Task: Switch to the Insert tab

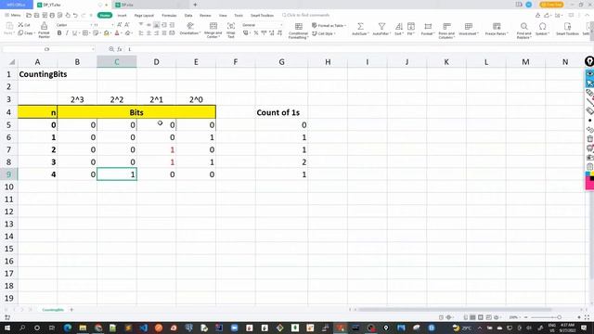Action: click(x=122, y=16)
